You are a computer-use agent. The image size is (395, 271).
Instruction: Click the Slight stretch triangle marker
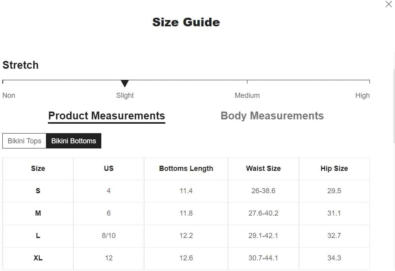click(x=125, y=83)
